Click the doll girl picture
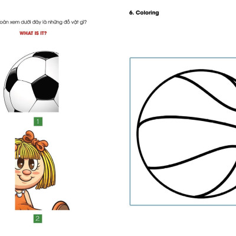Viewport: 236px width, 236px height. pyautogui.click(x=42, y=171)
